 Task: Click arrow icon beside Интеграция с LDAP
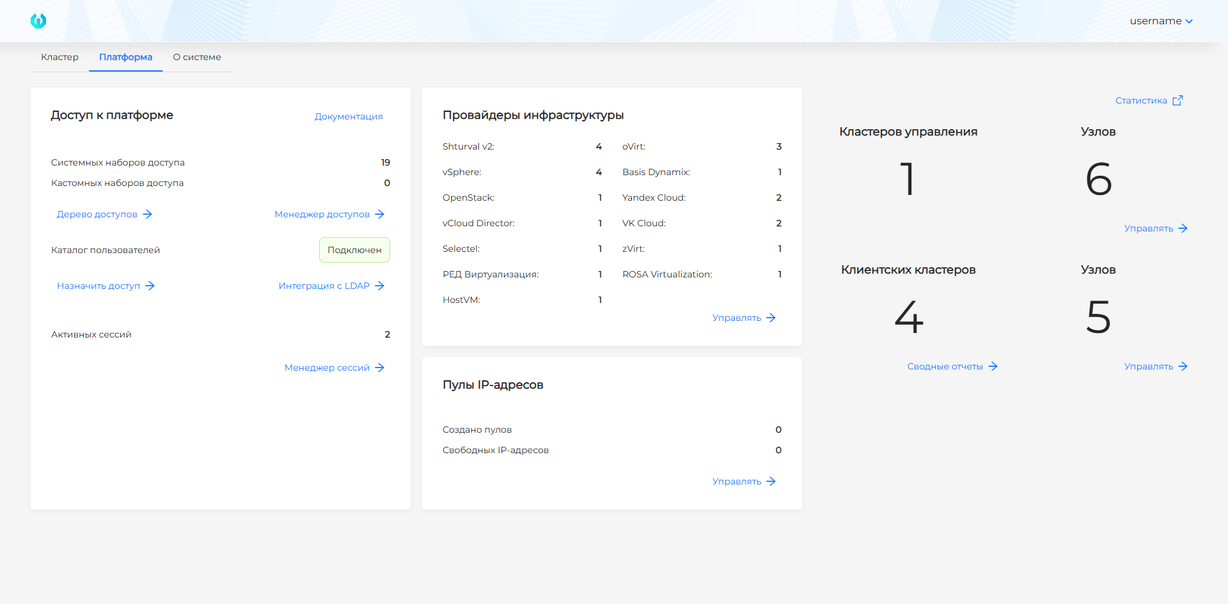click(380, 286)
